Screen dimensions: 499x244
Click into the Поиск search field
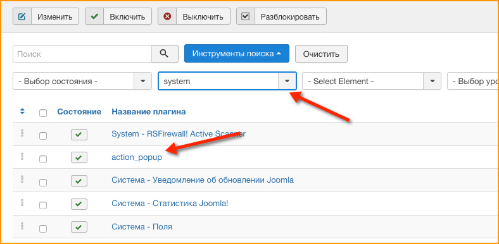pyautogui.click(x=82, y=54)
